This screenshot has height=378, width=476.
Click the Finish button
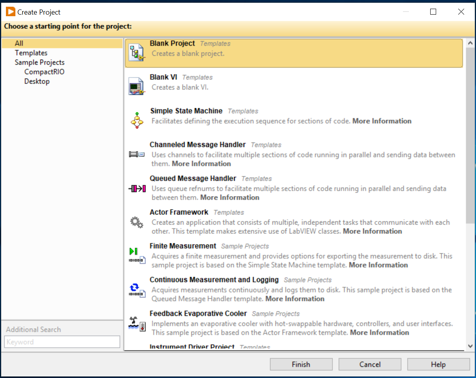point(301,364)
